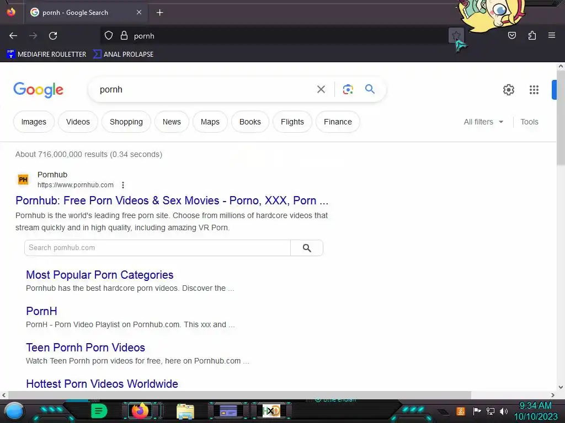The width and height of the screenshot is (565, 423).
Task: Open site security padlock info
Action: click(124, 36)
